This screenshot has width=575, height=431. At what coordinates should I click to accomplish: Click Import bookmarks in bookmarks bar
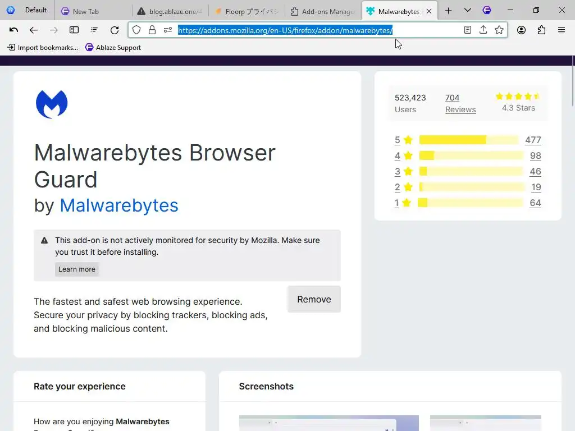[x=43, y=47]
